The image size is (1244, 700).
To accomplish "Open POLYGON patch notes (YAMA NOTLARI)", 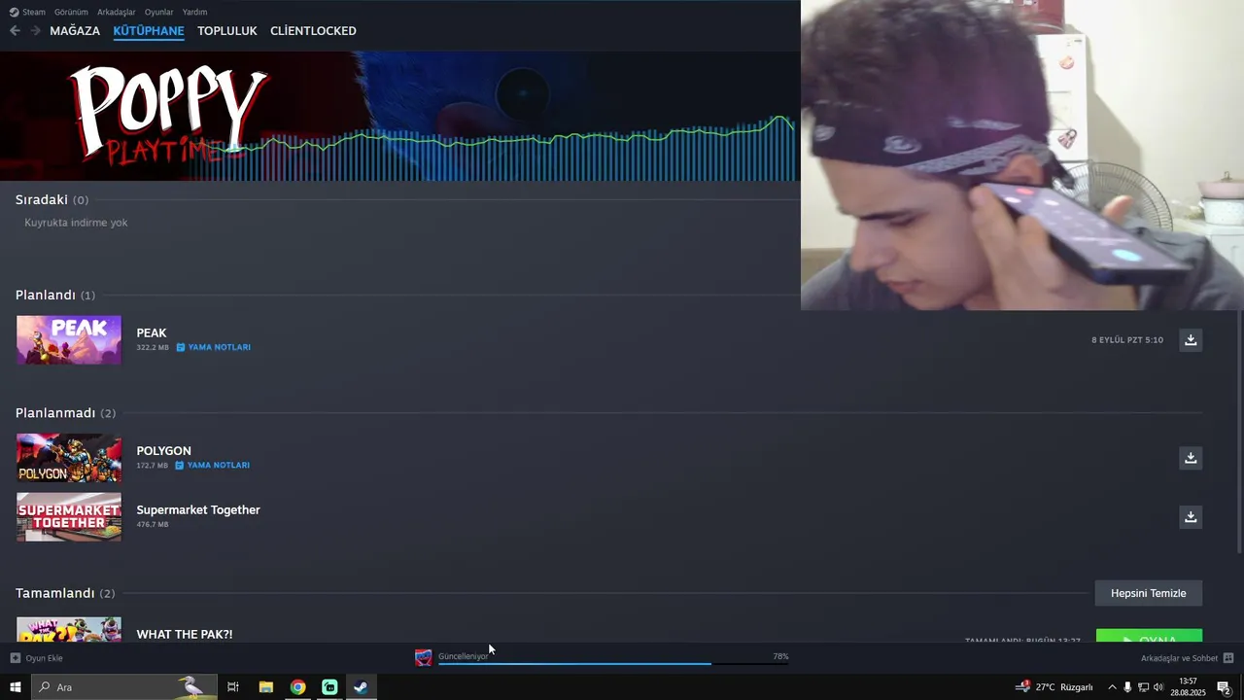I will pos(213,465).
